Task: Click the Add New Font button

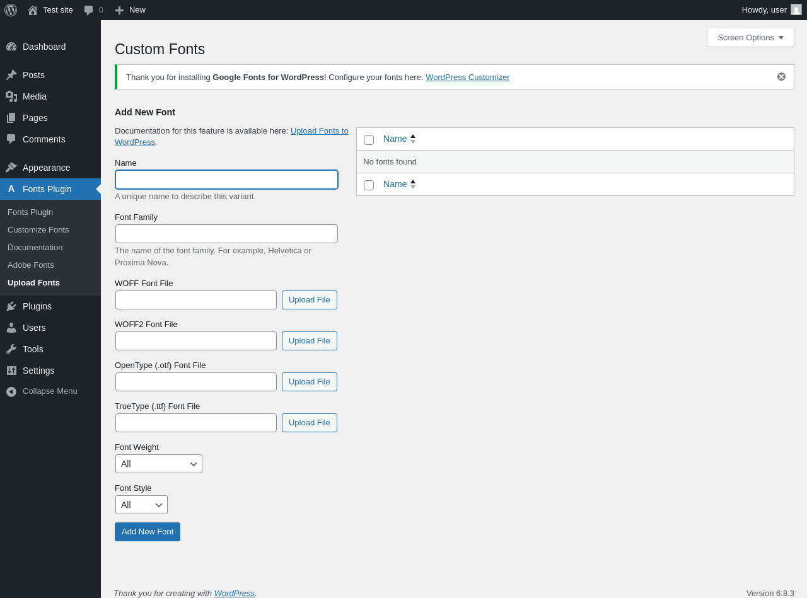Action: click(148, 532)
